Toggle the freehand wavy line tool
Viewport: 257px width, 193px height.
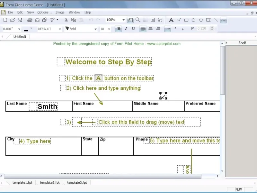click(x=223, y=20)
